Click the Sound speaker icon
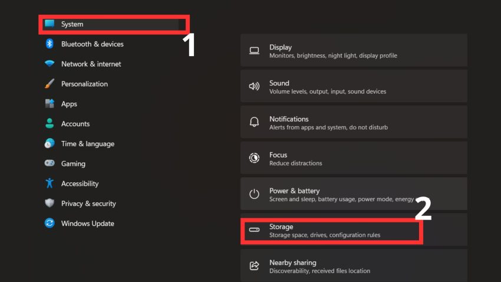The height and width of the screenshot is (282, 501). tap(255, 86)
